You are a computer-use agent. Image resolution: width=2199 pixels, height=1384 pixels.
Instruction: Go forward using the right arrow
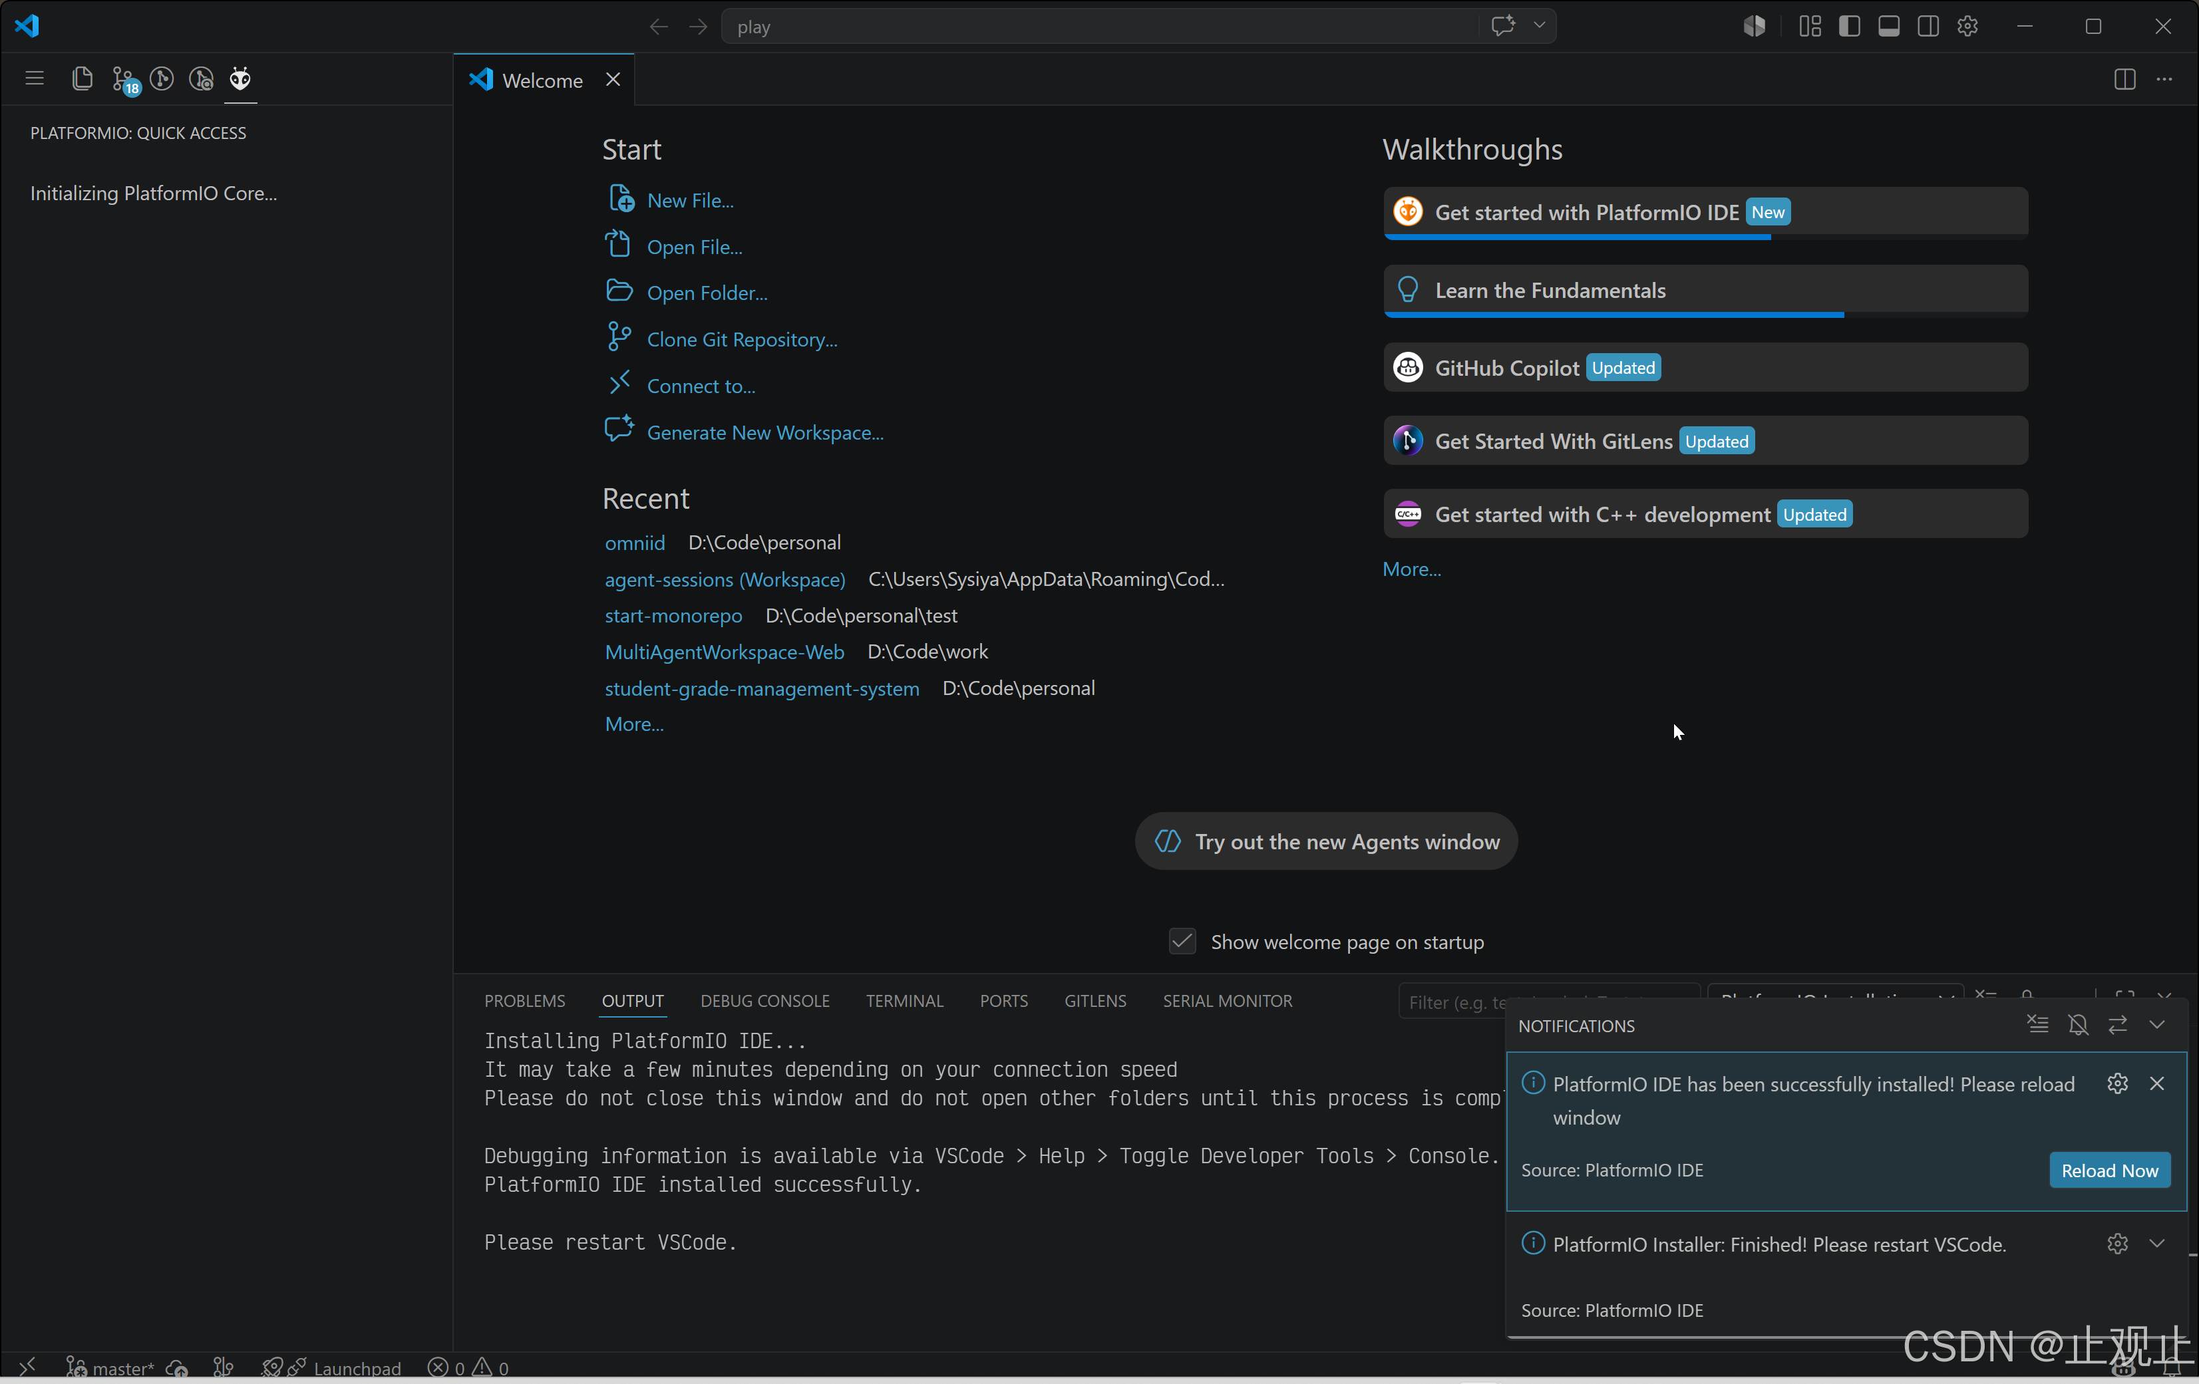pyautogui.click(x=699, y=27)
